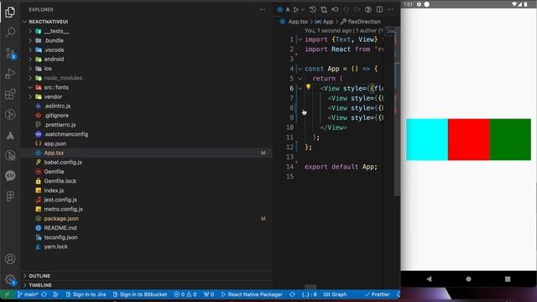Screen dimensions: 537x302
Task: Click Sign in to Jira
Action: coord(86,294)
